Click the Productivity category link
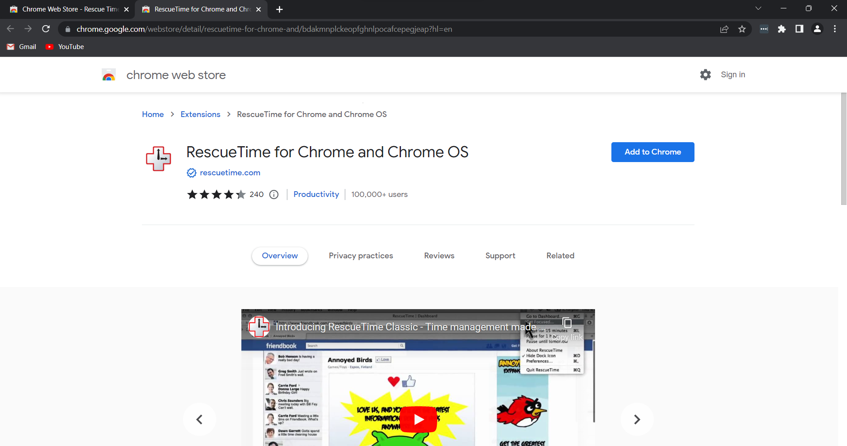The height and width of the screenshot is (446, 847). point(316,194)
